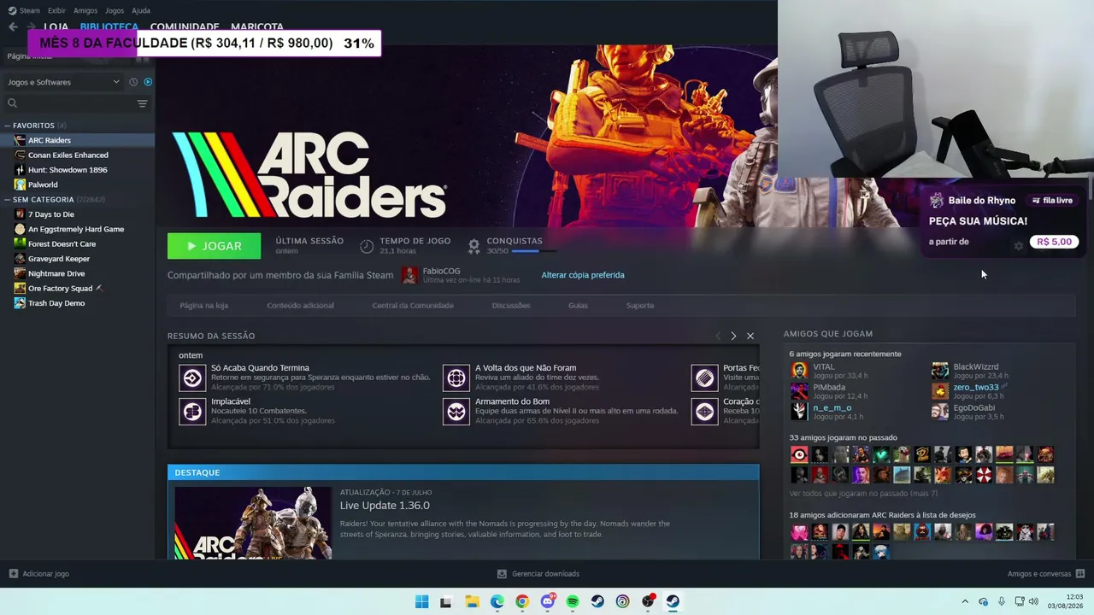
Task: Click the Conan Exiles Enhanced game icon
Action: point(21,155)
